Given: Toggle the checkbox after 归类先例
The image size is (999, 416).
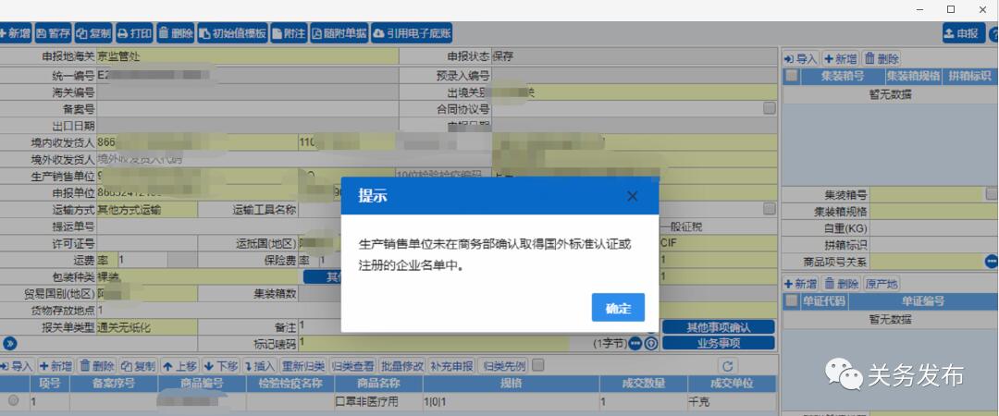Looking at the screenshot, I should (x=538, y=366).
